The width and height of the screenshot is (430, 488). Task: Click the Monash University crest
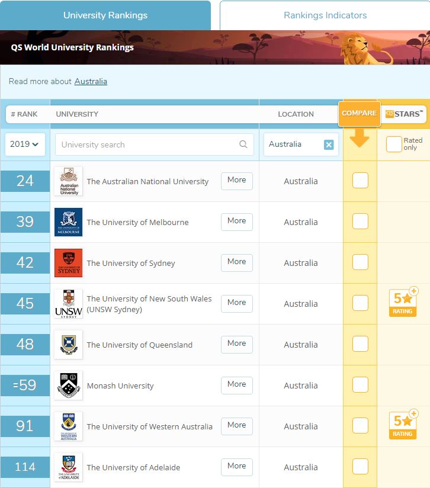pos(69,386)
